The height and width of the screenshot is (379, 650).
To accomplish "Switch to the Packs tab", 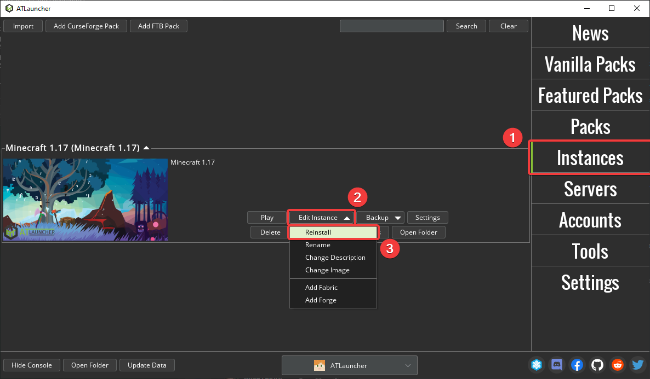I will pyautogui.click(x=590, y=126).
